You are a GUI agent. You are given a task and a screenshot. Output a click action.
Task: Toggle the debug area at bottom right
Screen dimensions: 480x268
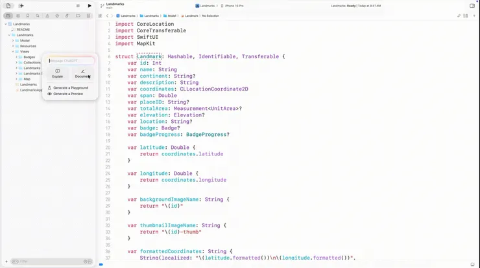coord(473,264)
